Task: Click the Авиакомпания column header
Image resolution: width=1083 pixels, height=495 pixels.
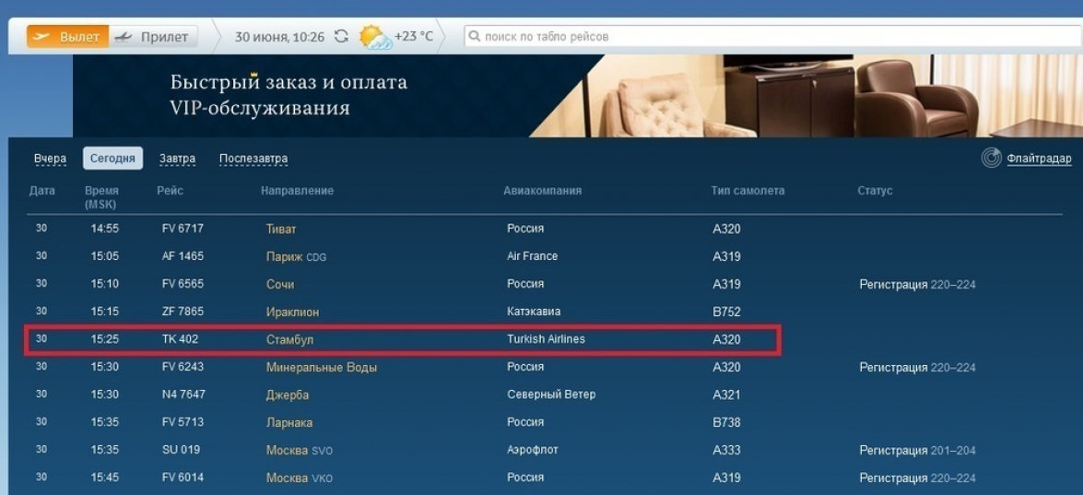Action: (x=542, y=191)
